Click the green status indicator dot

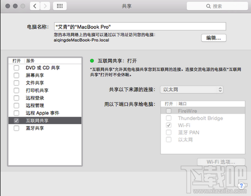[92, 61]
